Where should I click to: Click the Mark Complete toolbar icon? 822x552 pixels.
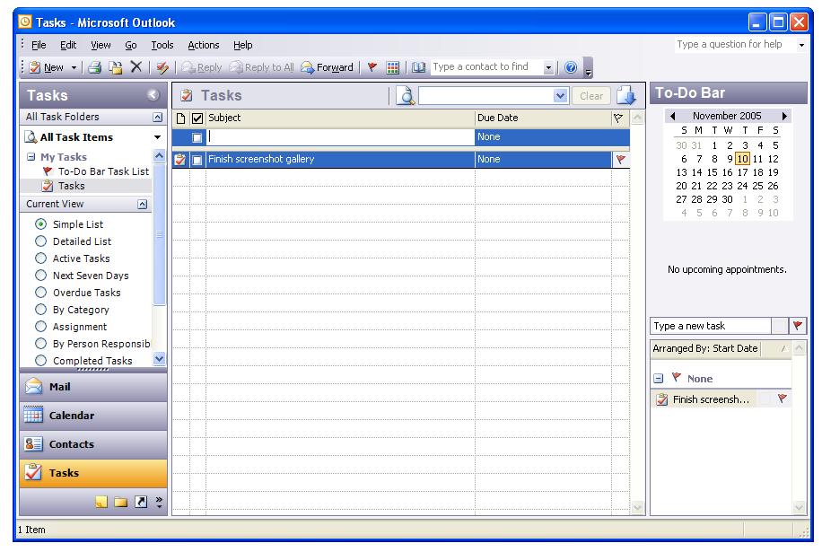point(162,67)
